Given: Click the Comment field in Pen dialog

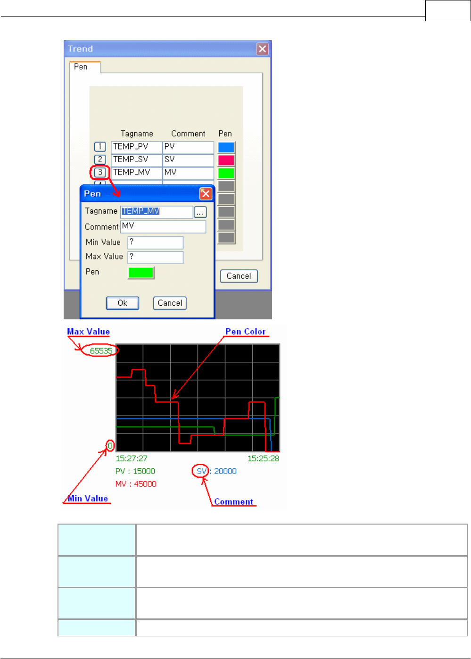Looking at the screenshot, I should (163, 227).
